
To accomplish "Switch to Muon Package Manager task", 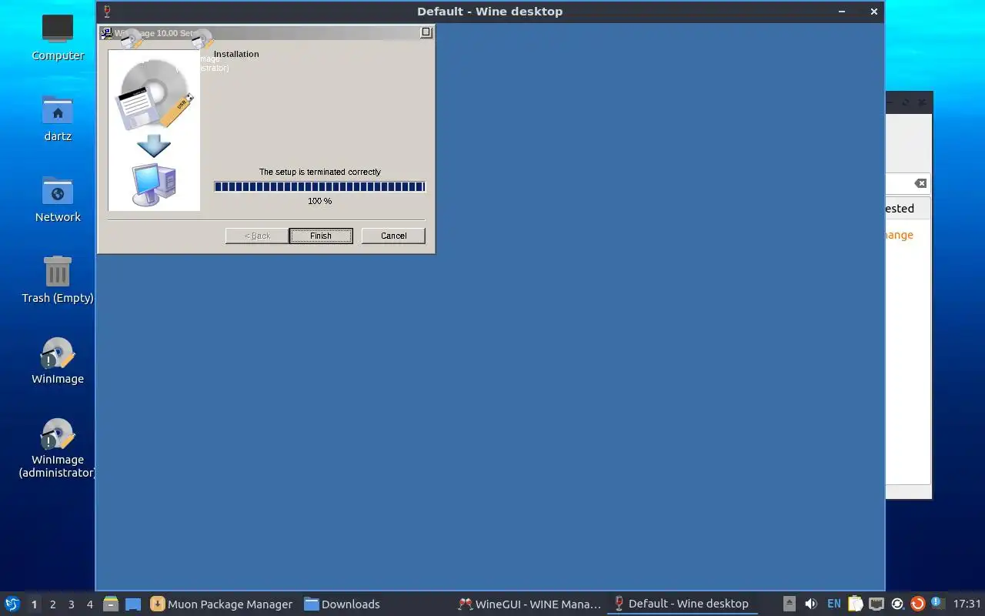I will pos(222,604).
